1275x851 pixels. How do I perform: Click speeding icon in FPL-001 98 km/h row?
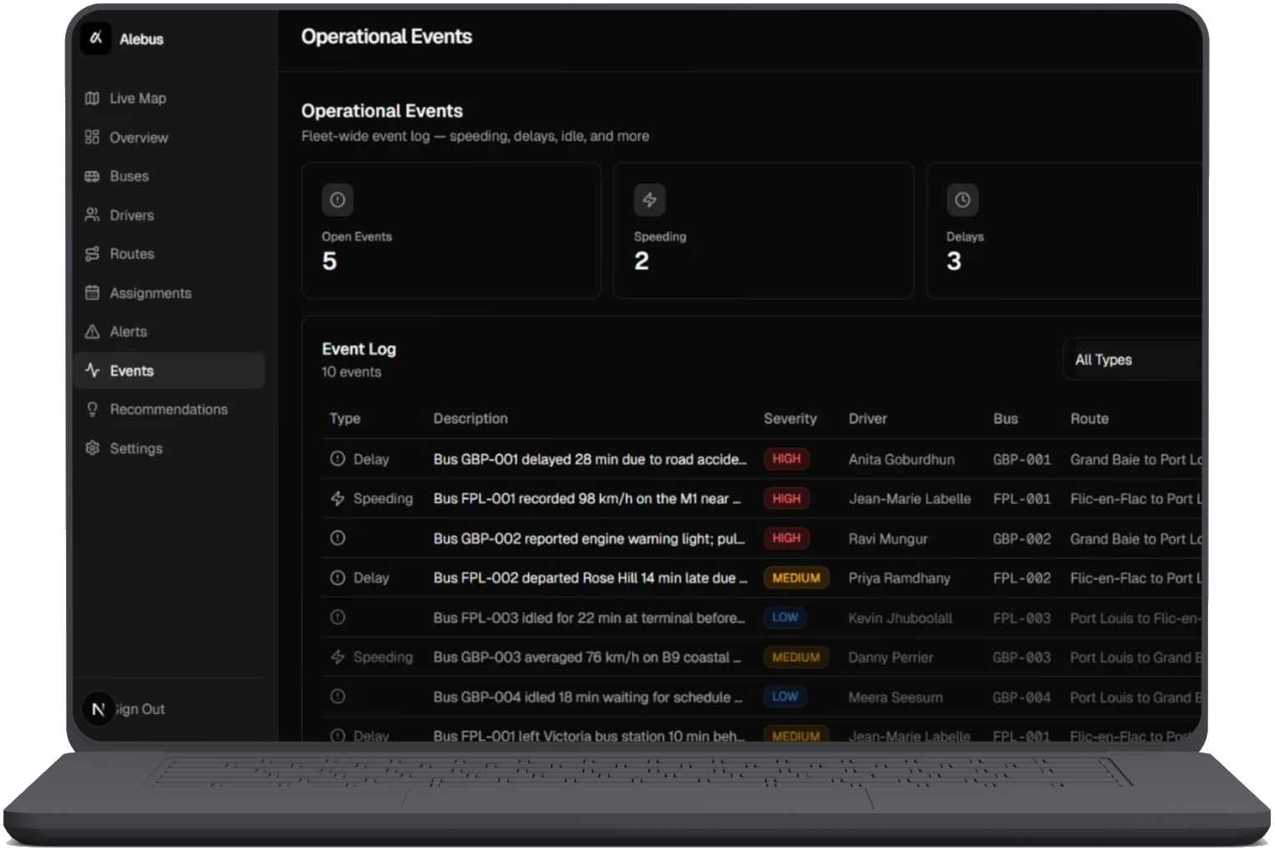click(338, 498)
